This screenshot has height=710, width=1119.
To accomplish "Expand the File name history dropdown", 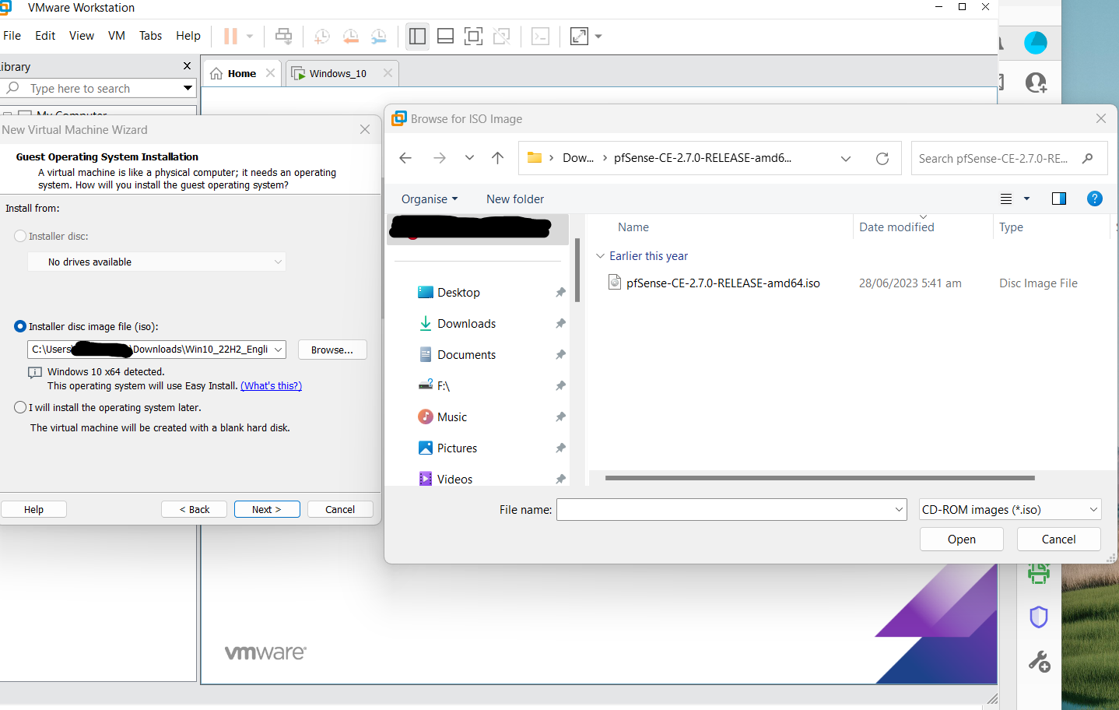I will pyautogui.click(x=899, y=509).
